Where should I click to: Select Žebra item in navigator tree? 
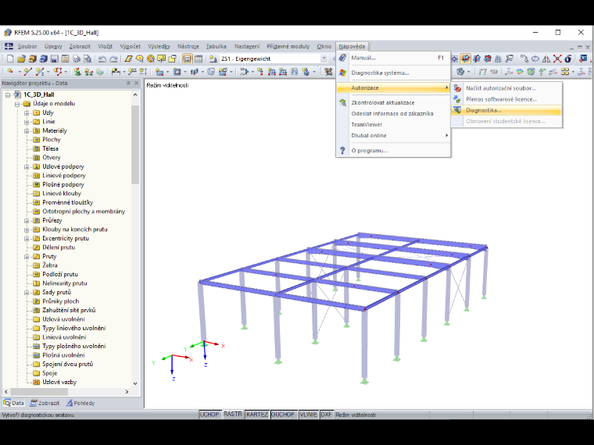(x=49, y=265)
